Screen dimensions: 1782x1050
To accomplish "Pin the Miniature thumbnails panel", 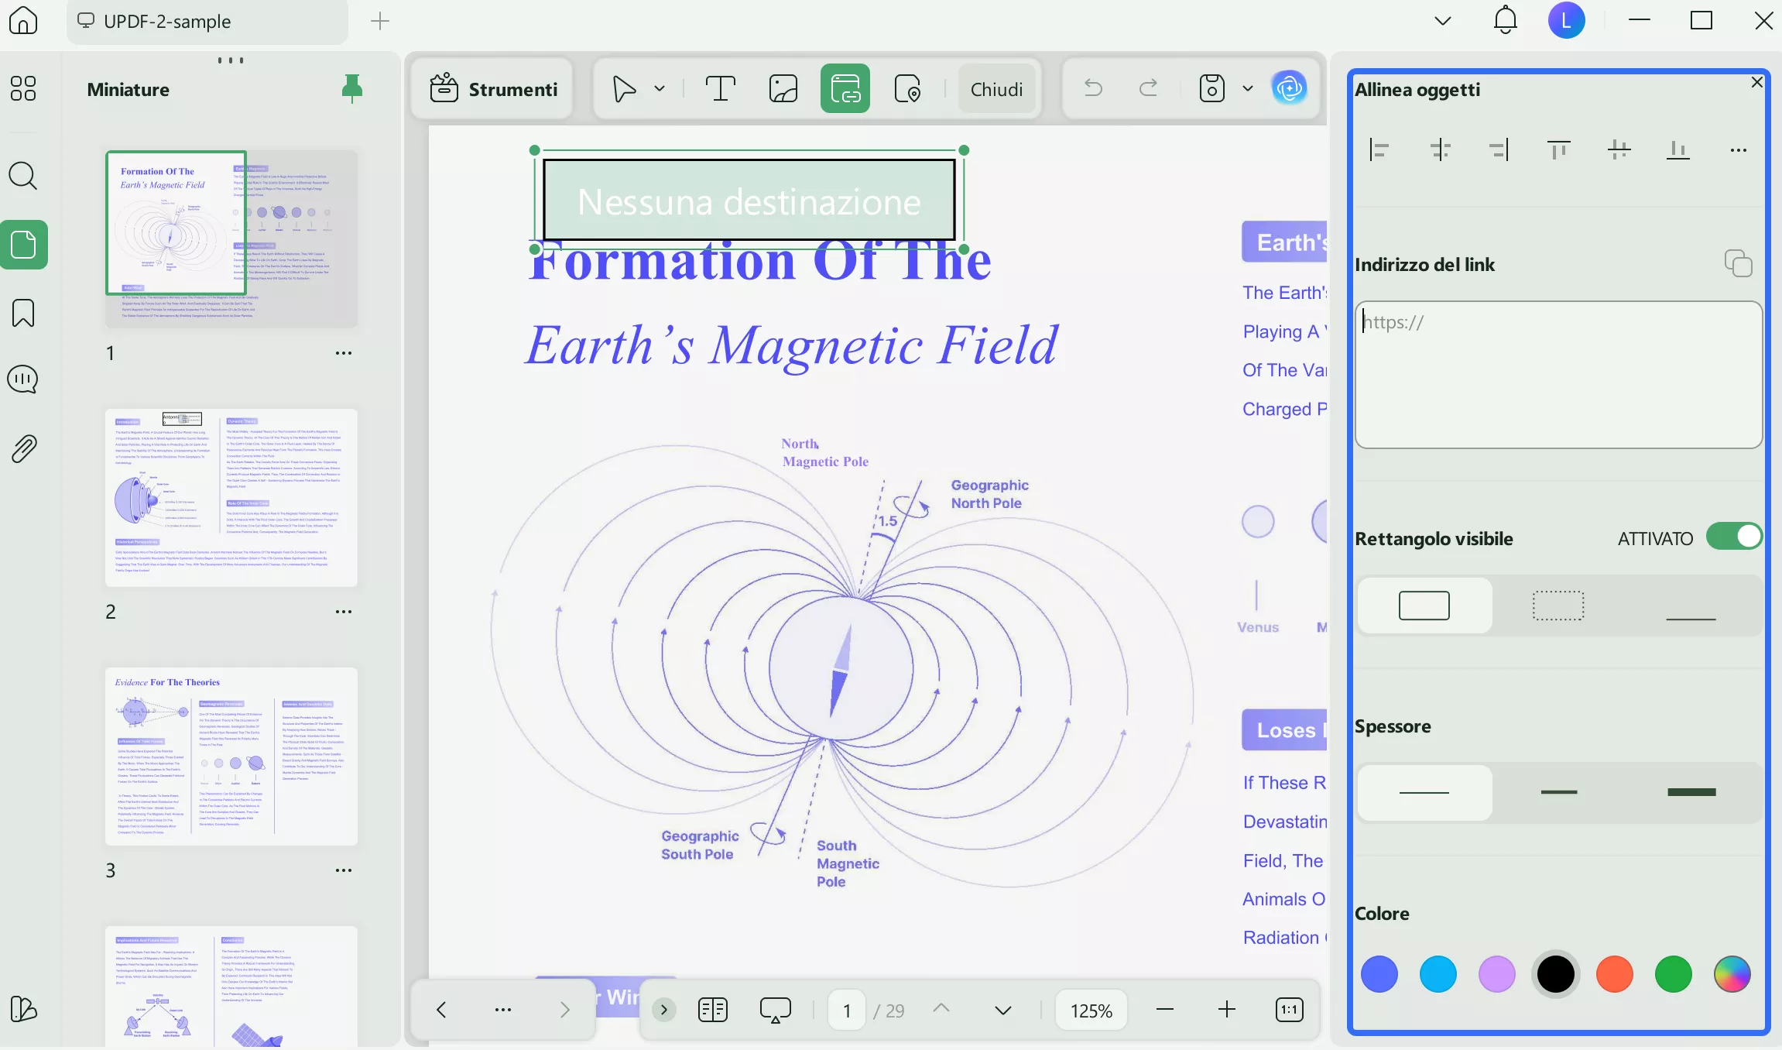I will [x=352, y=89].
